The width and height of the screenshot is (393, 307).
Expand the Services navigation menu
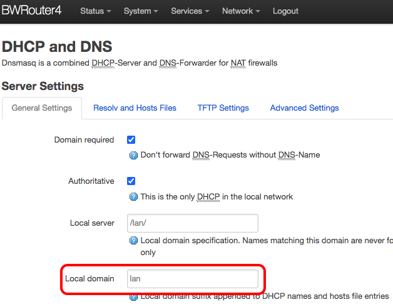coord(190,11)
